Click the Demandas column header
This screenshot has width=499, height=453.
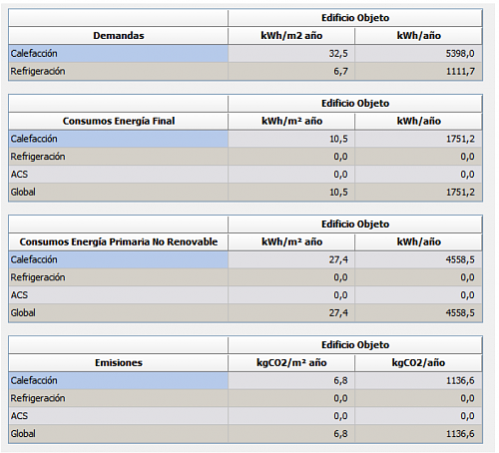coord(119,36)
